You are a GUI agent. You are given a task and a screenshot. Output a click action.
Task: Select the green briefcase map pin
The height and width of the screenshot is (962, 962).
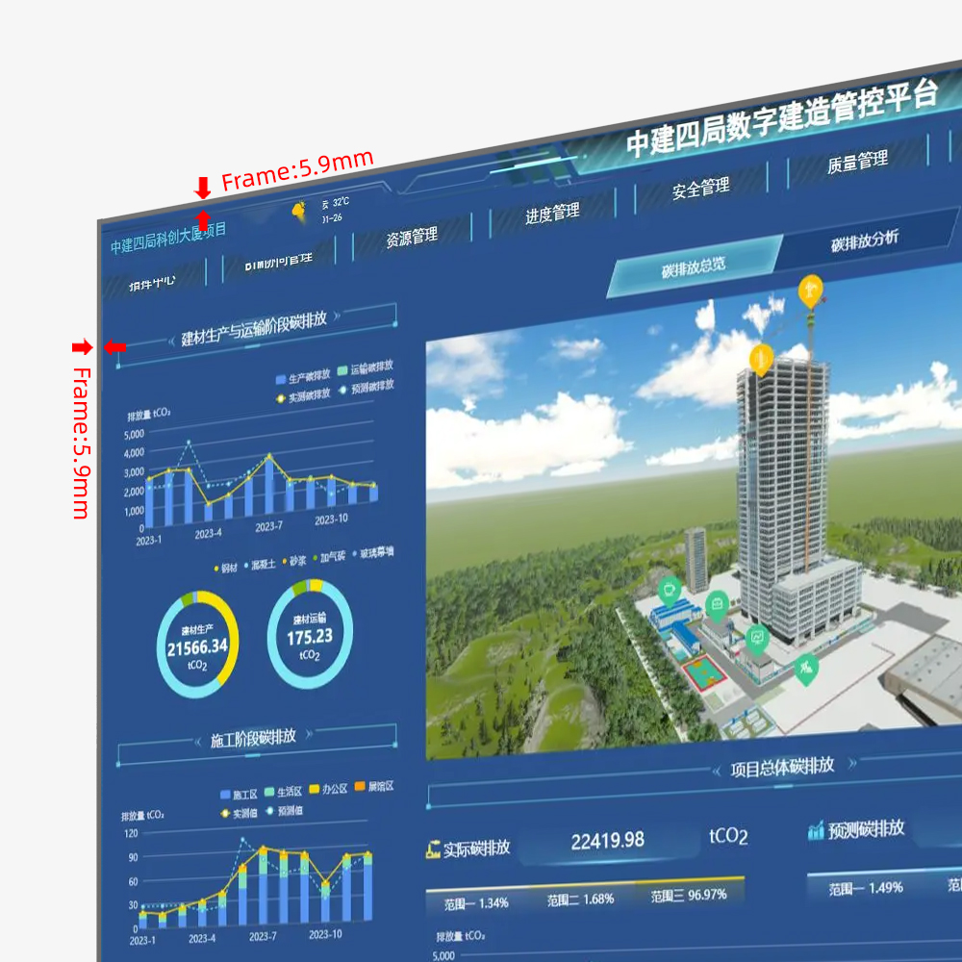tap(717, 604)
